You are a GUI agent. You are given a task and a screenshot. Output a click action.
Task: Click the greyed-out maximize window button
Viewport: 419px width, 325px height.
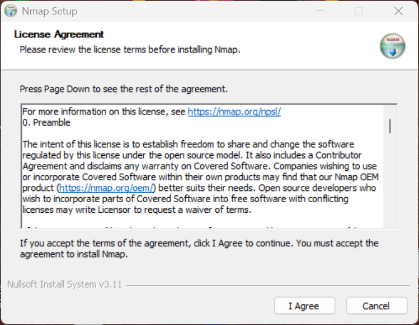coord(359,11)
